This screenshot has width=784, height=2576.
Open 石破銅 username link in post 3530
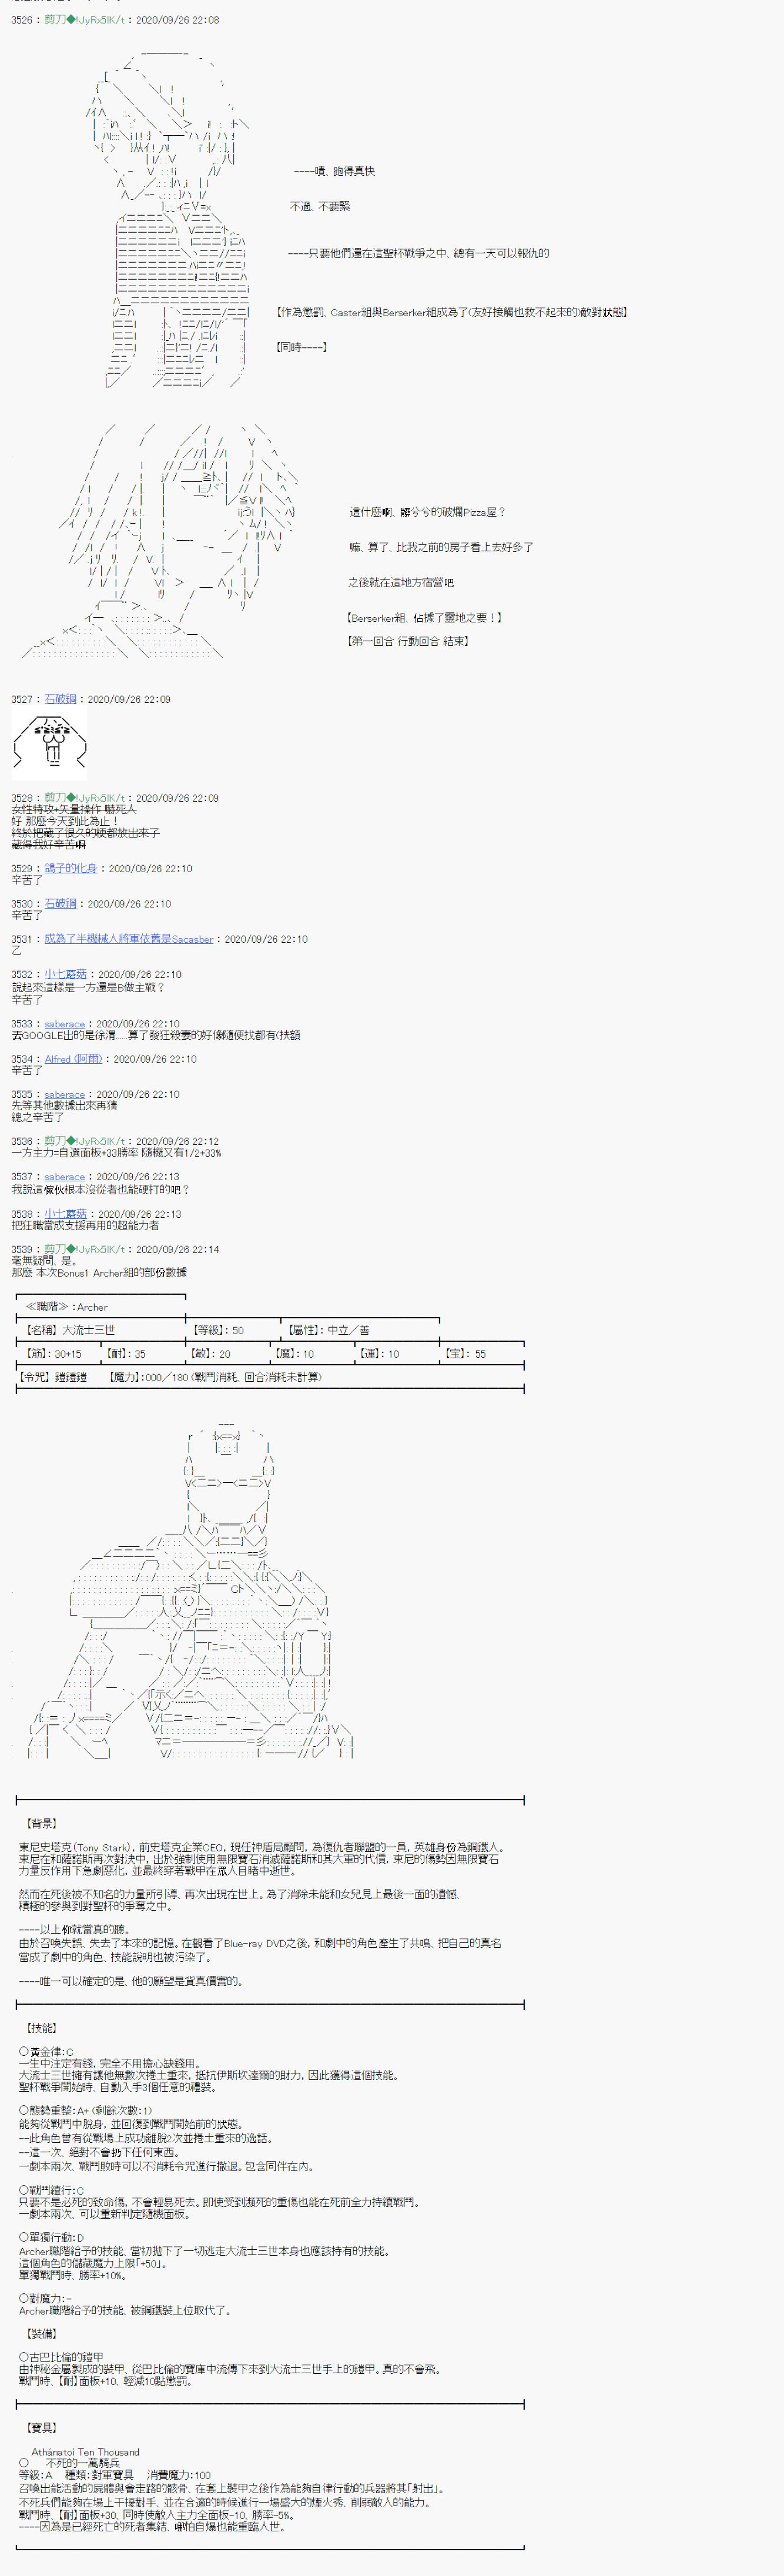coord(60,903)
